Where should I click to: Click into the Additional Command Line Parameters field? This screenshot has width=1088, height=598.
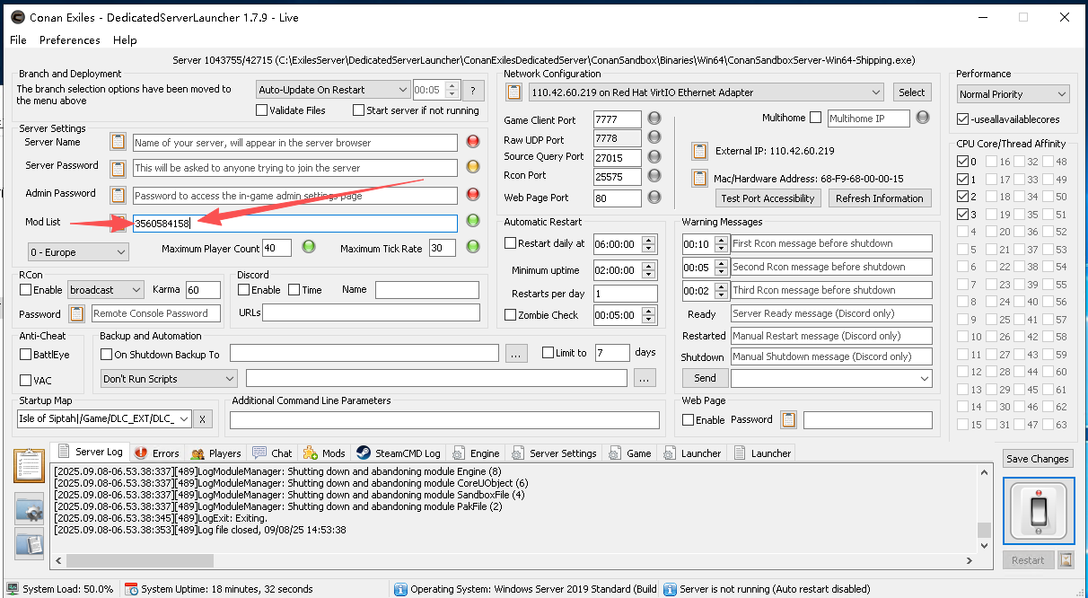point(444,419)
